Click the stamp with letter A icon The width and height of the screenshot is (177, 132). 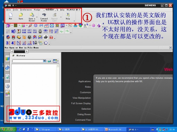click(86, 25)
